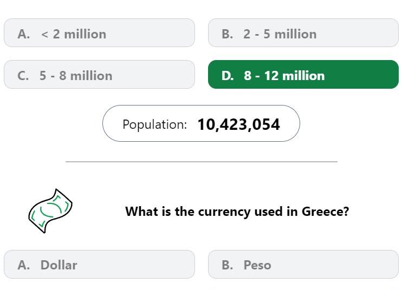Click letter "C." beside "5 - 8 million"

click(x=23, y=76)
